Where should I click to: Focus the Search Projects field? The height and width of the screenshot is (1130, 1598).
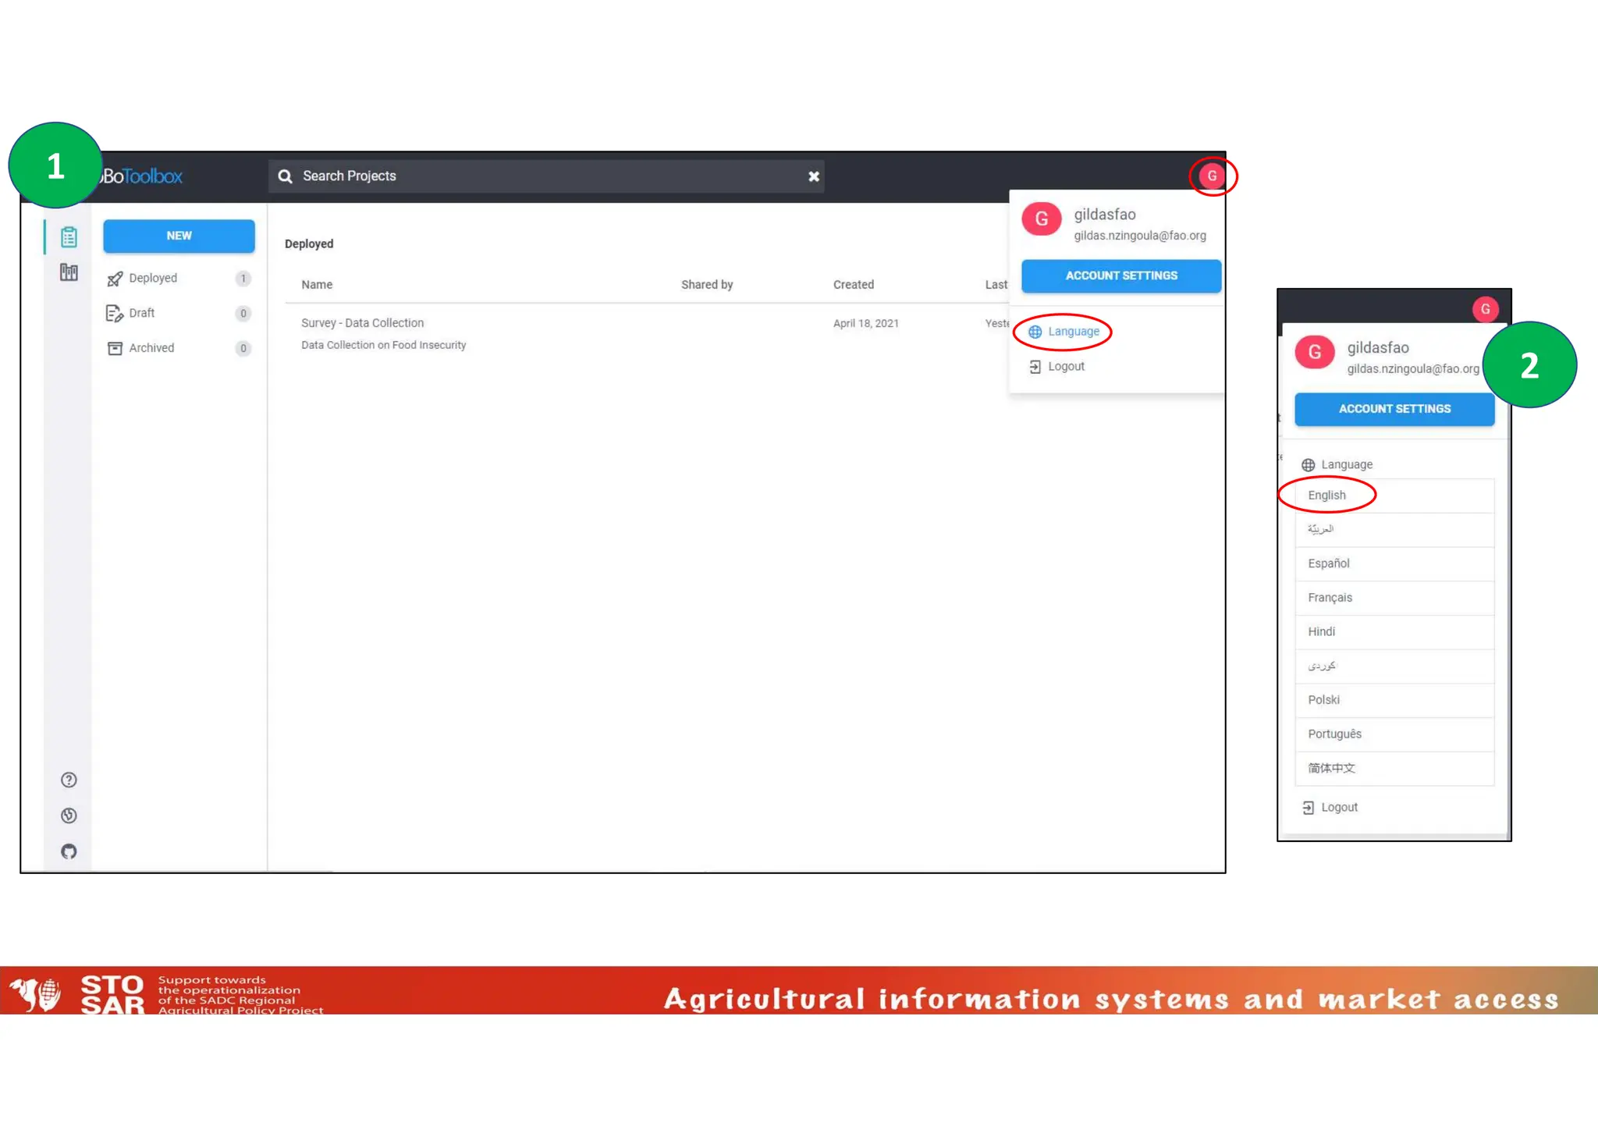click(x=546, y=176)
